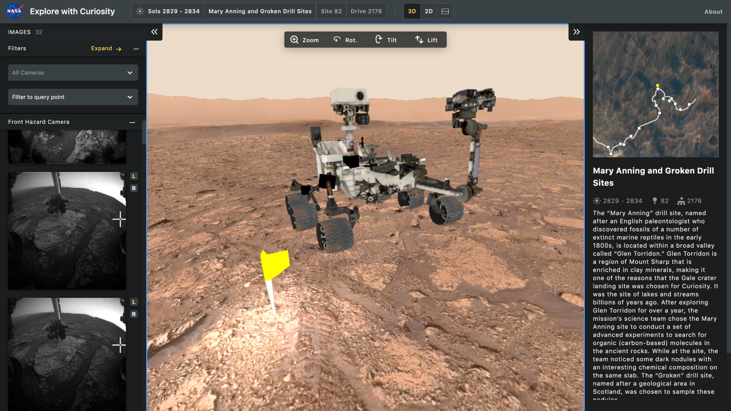Click the yellow current-location dot on map
731x411 pixels.
click(x=658, y=86)
